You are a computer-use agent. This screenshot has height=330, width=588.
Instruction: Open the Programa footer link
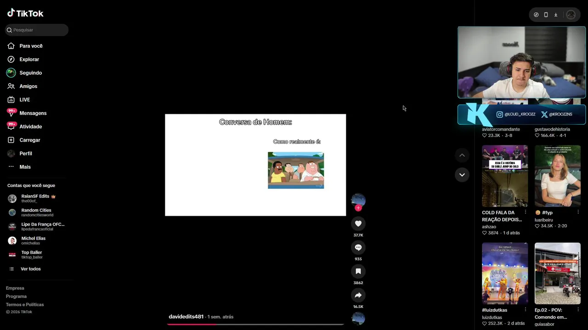[x=17, y=297]
